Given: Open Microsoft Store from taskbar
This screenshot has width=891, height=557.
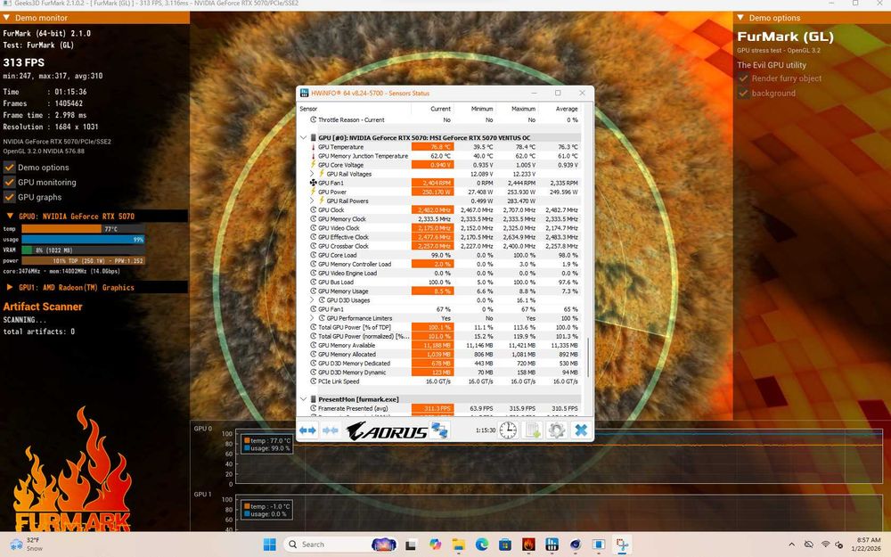Looking at the screenshot, I should pyautogui.click(x=505, y=545).
